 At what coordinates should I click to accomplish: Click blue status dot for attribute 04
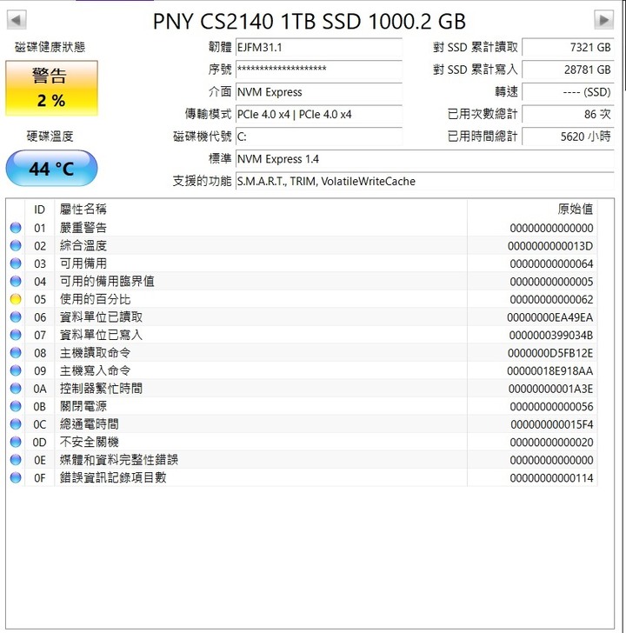tap(16, 281)
